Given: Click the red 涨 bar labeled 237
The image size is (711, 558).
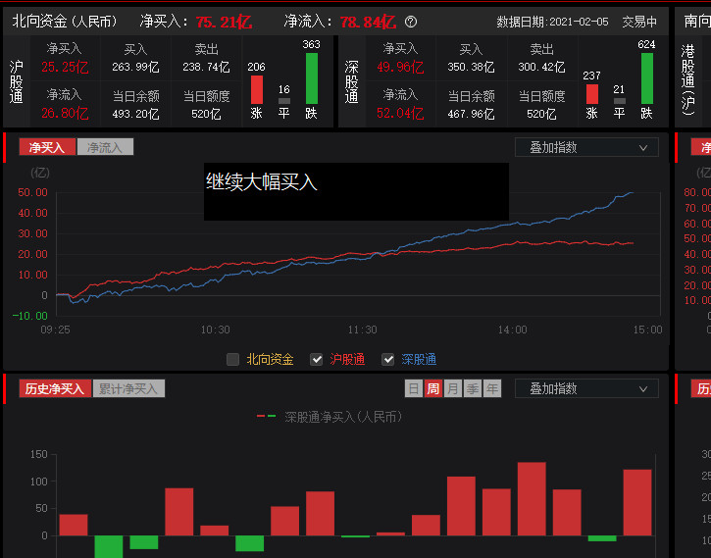Looking at the screenshot, I should pos(591,94).
